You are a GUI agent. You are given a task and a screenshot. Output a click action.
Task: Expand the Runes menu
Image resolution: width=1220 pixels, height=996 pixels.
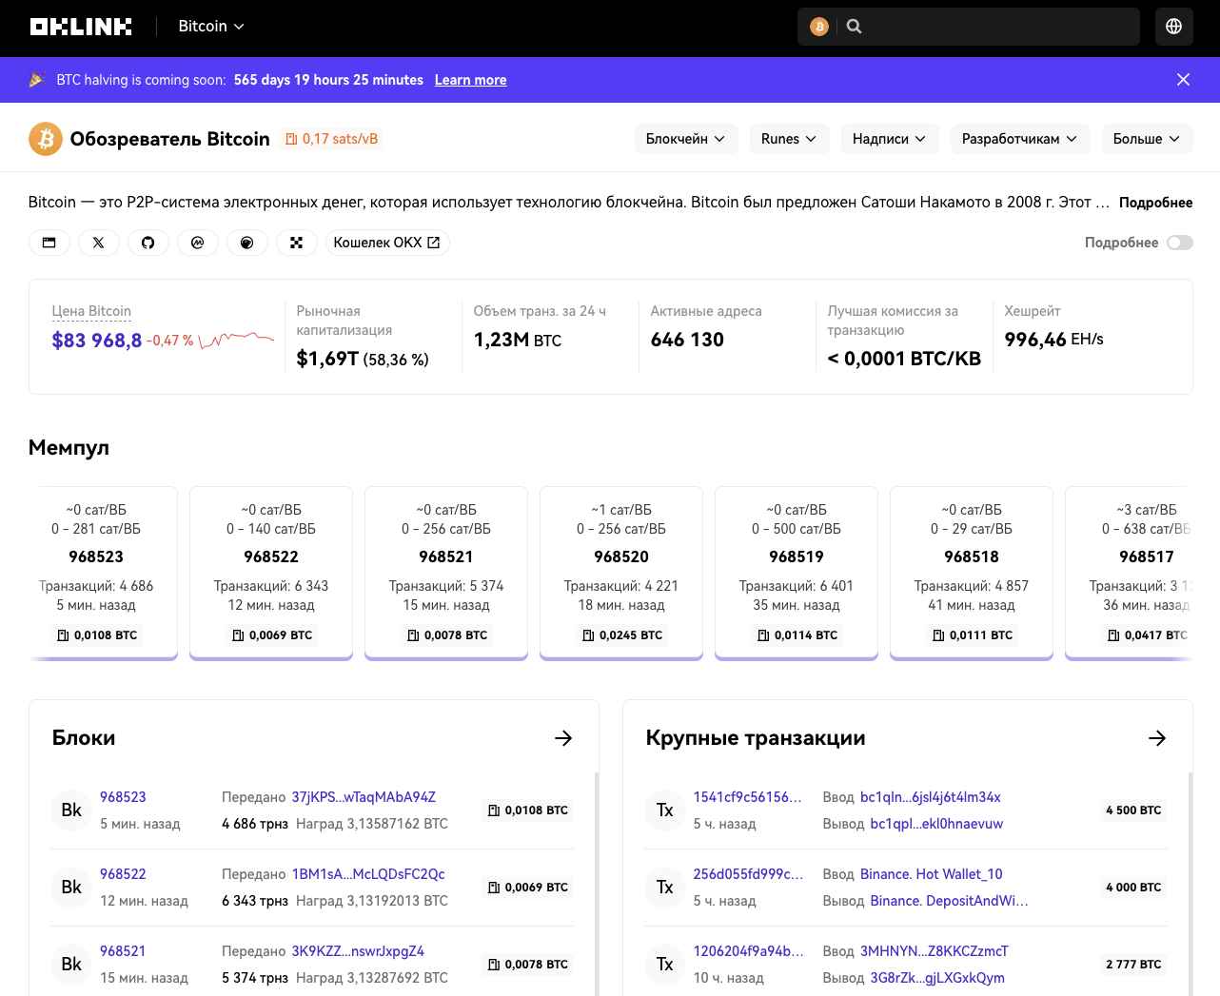point(789,139)
